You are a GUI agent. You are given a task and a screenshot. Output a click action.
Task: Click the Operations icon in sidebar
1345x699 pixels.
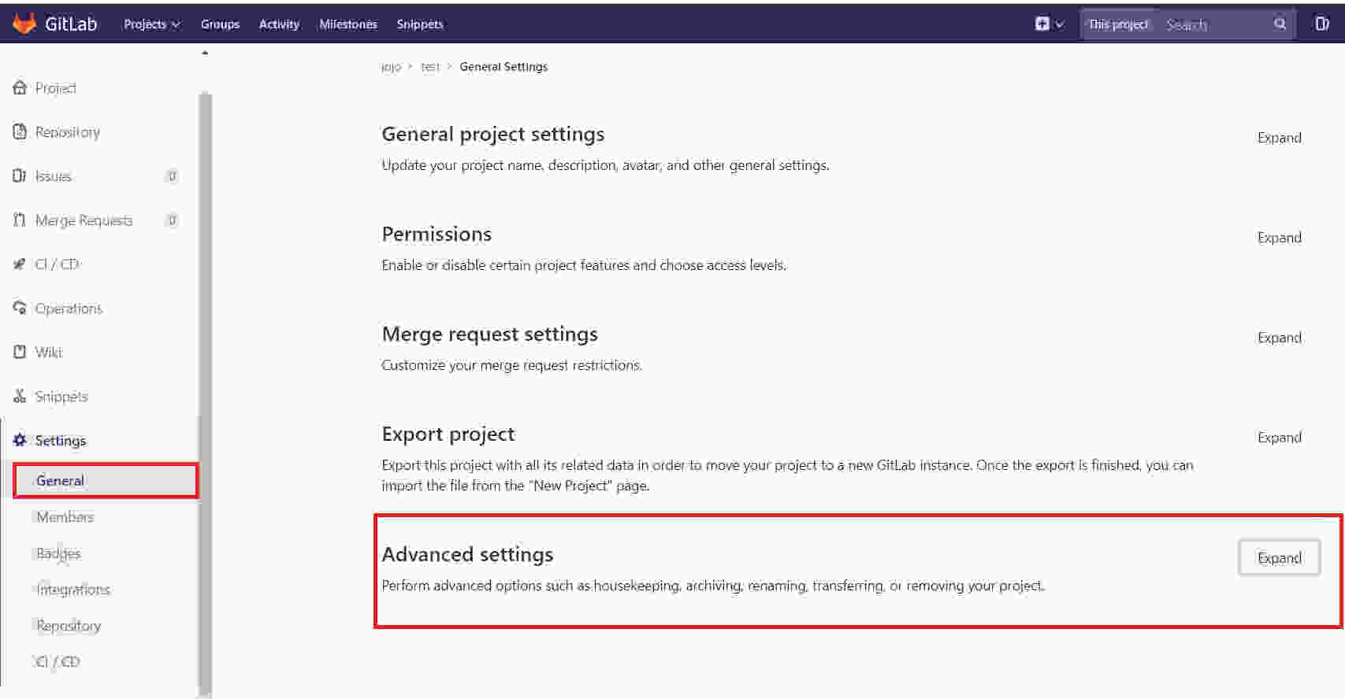point(20,308)
